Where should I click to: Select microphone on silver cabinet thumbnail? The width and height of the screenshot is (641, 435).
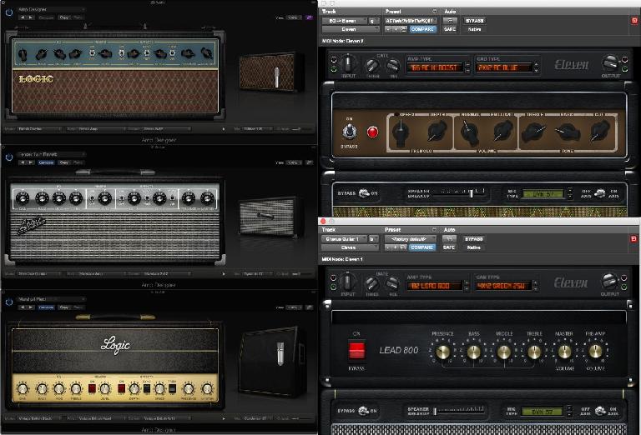(x=265, y=216)
